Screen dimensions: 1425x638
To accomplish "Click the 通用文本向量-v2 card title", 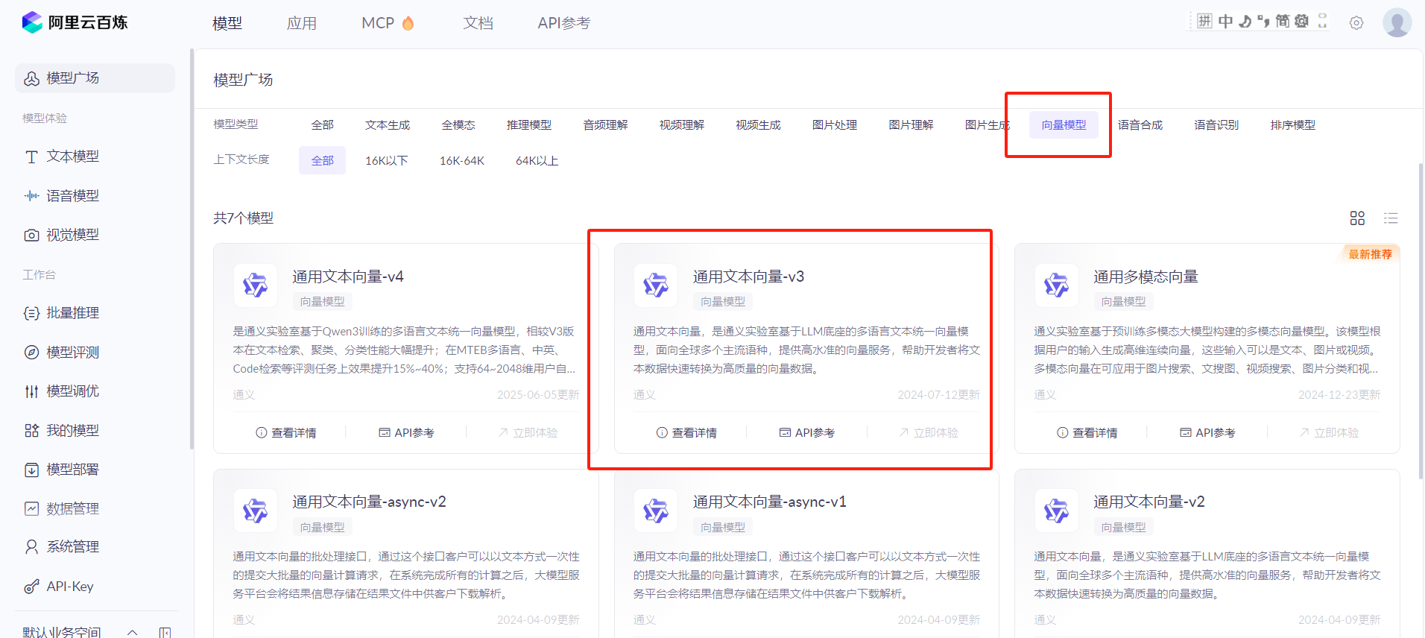I will (x=1149, y=502).
